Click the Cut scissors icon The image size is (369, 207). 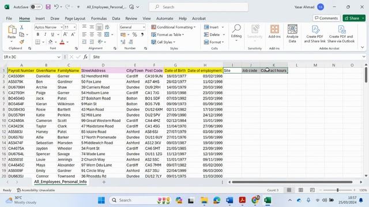[x=22, y=27]
